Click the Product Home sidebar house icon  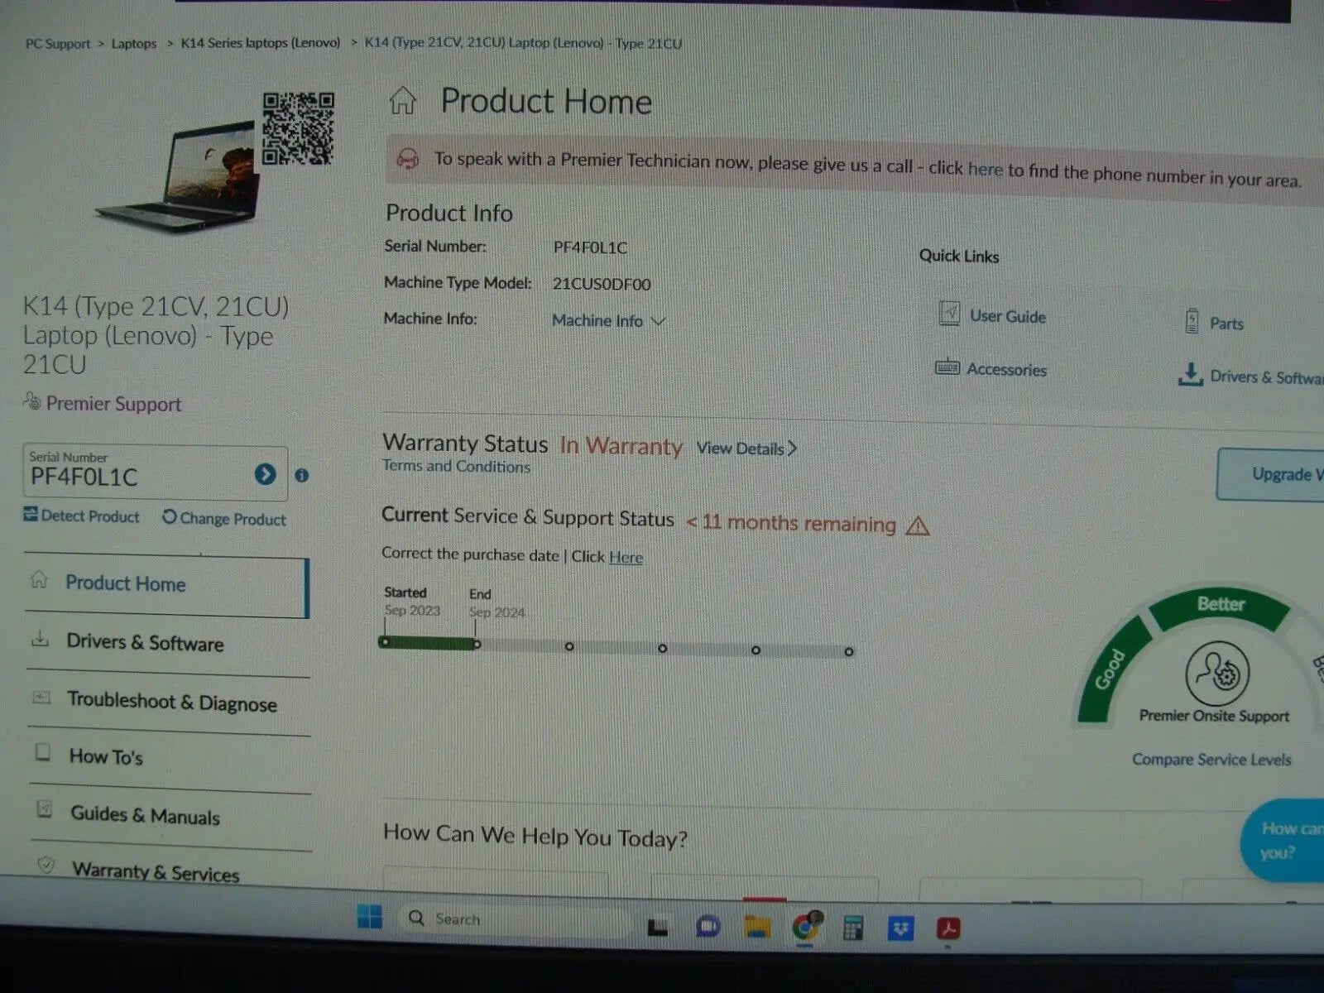(x=39, y=579)
